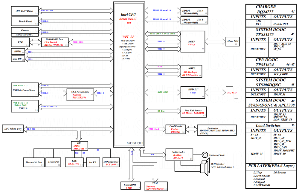Click the Camera block
299x192 pixels.
[25, 30]
